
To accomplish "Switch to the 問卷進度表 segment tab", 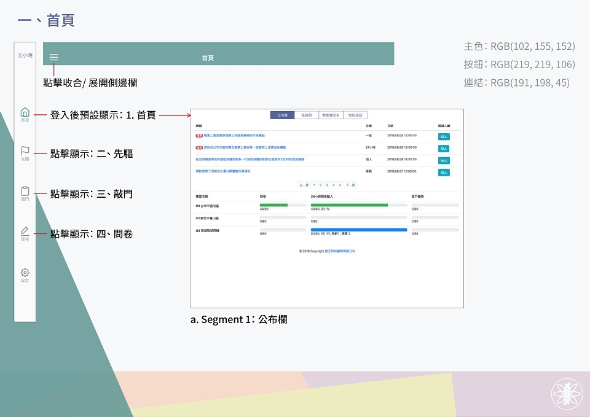I will pos(331,115).
